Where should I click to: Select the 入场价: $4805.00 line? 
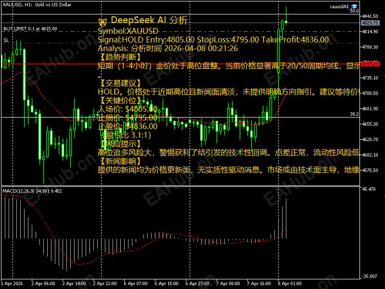128,109
